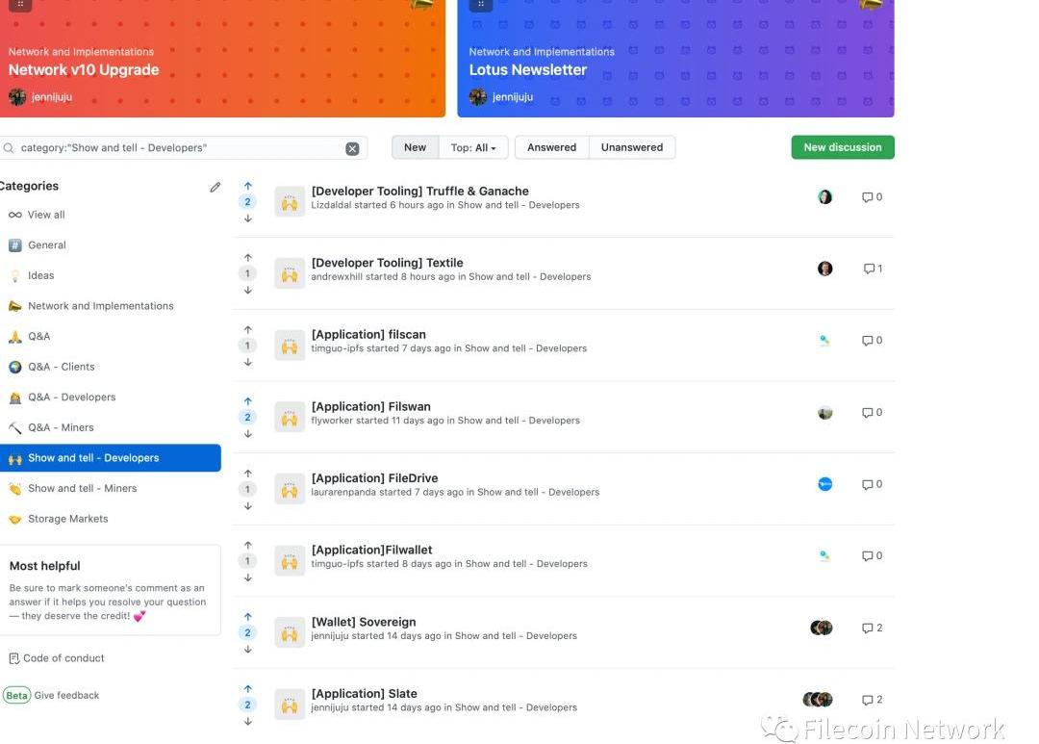Click the discussion search input field

(x=178, y=148)
